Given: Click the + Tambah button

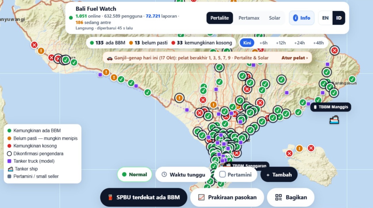Looking at the screenshot, I should click(x=279, y=174).
